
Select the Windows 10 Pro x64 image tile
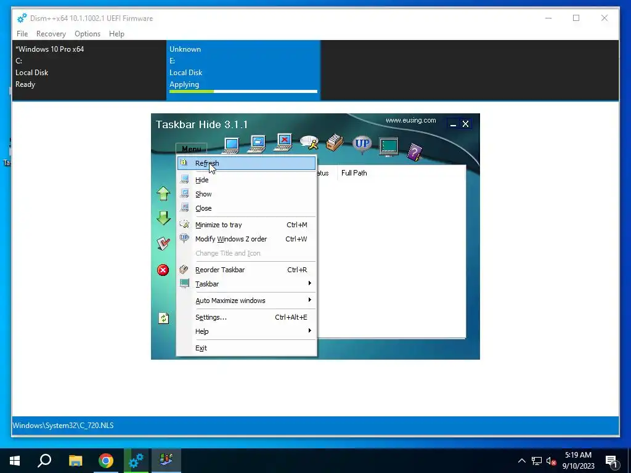pyautogui.click(x=89, y=70)
